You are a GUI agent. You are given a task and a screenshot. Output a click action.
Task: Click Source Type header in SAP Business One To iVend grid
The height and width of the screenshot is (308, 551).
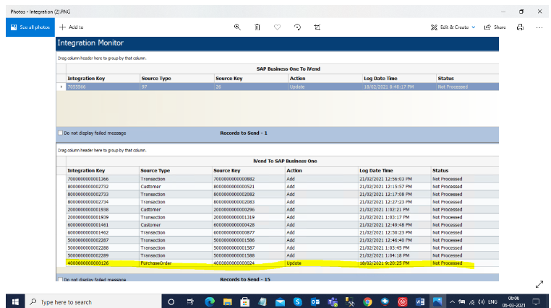177,79
